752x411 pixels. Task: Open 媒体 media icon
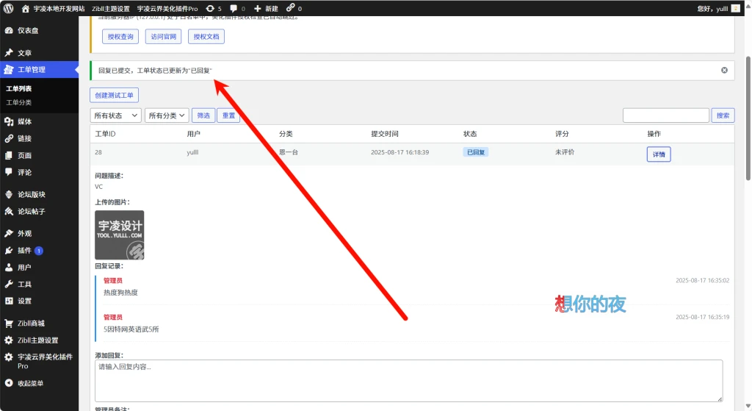(9, 121)
